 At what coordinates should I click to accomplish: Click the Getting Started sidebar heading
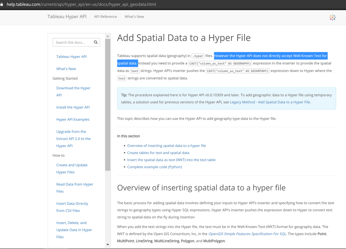(x=65, y=78)
